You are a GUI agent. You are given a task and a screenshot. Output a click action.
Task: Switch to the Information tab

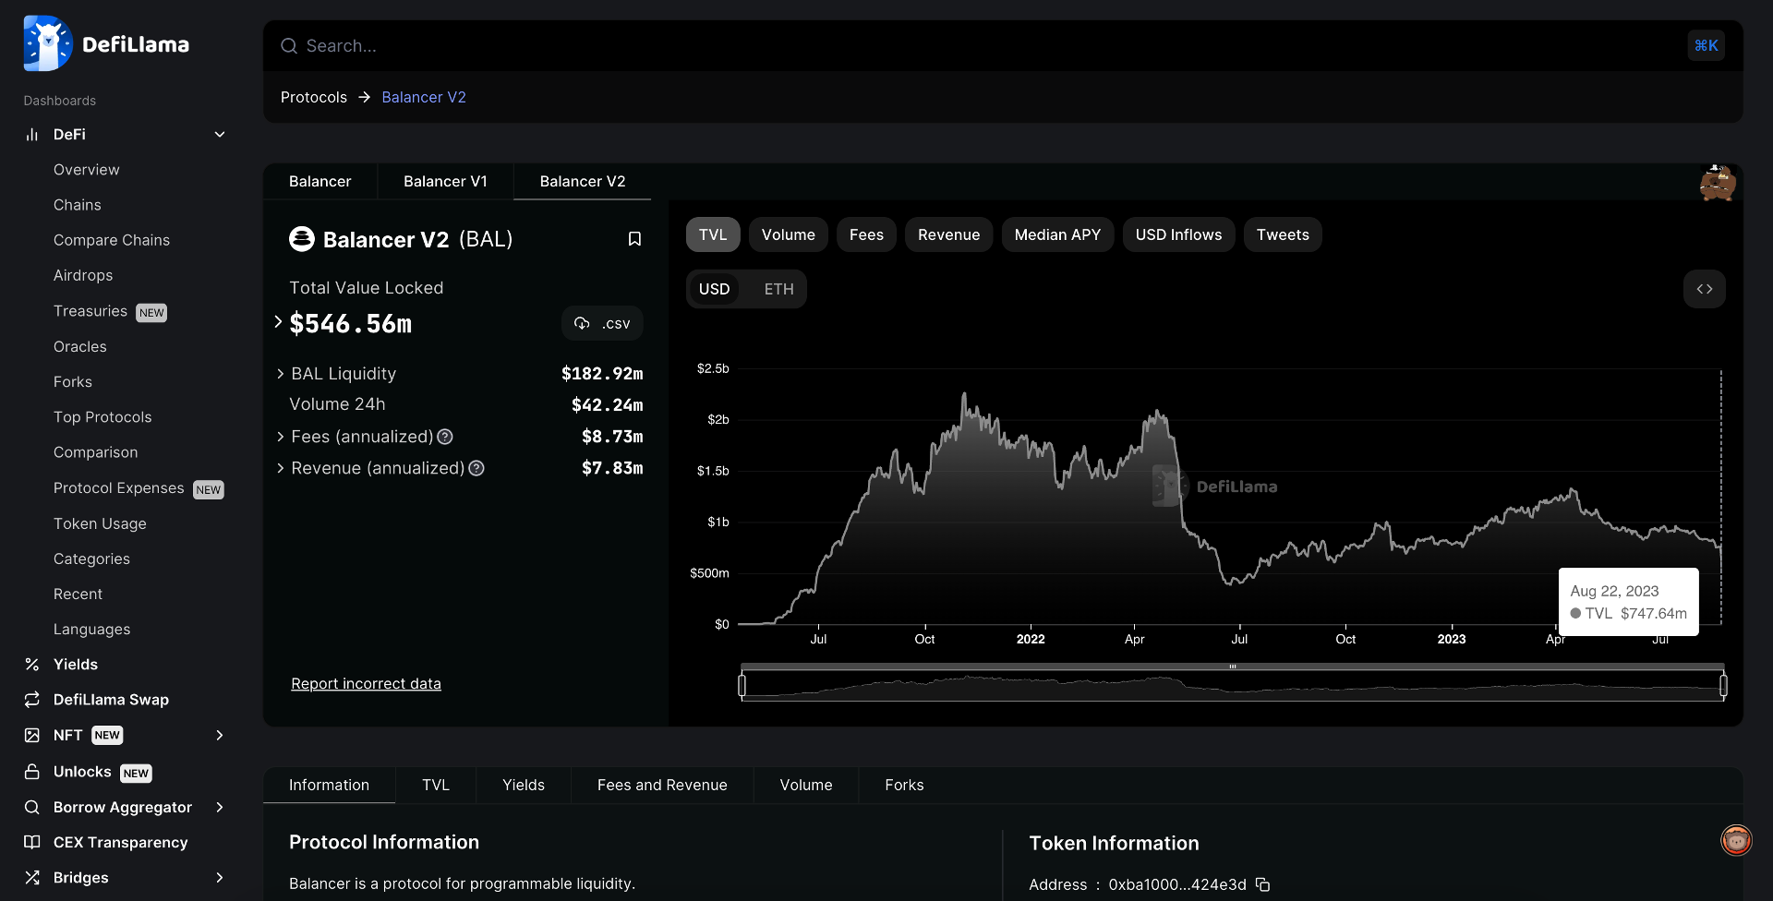329,785
